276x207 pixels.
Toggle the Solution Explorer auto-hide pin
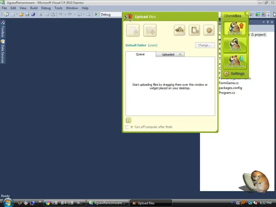point(268,22)
